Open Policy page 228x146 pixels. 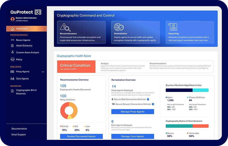click(19, 60)
